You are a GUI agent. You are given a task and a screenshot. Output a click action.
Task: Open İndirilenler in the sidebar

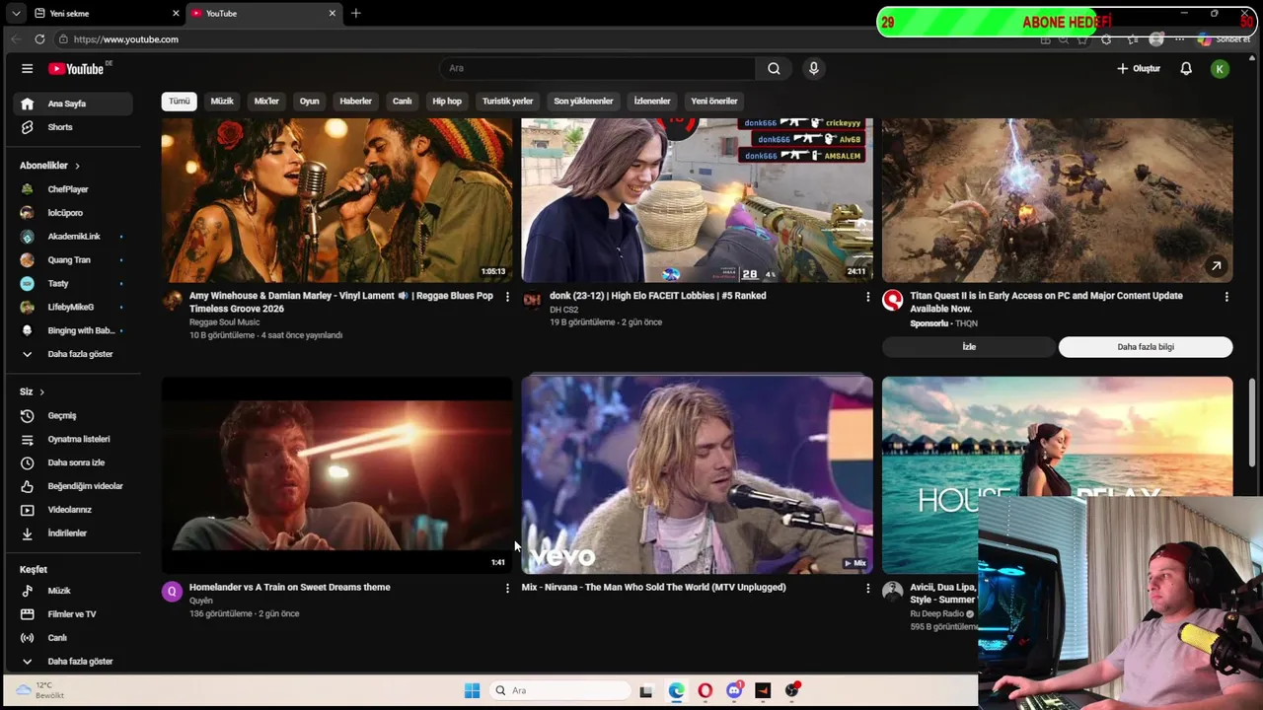[74, 533]
